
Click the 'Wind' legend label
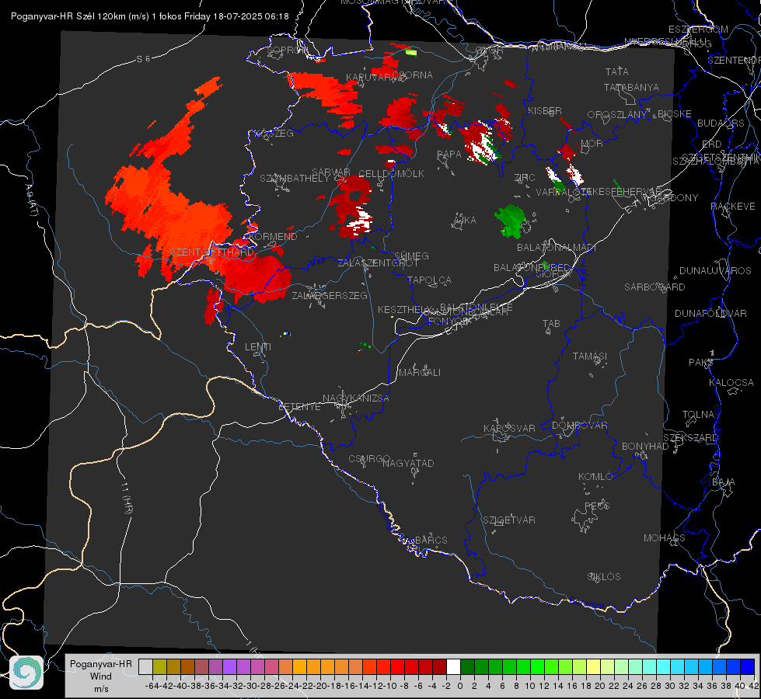(x=100, y=676)
